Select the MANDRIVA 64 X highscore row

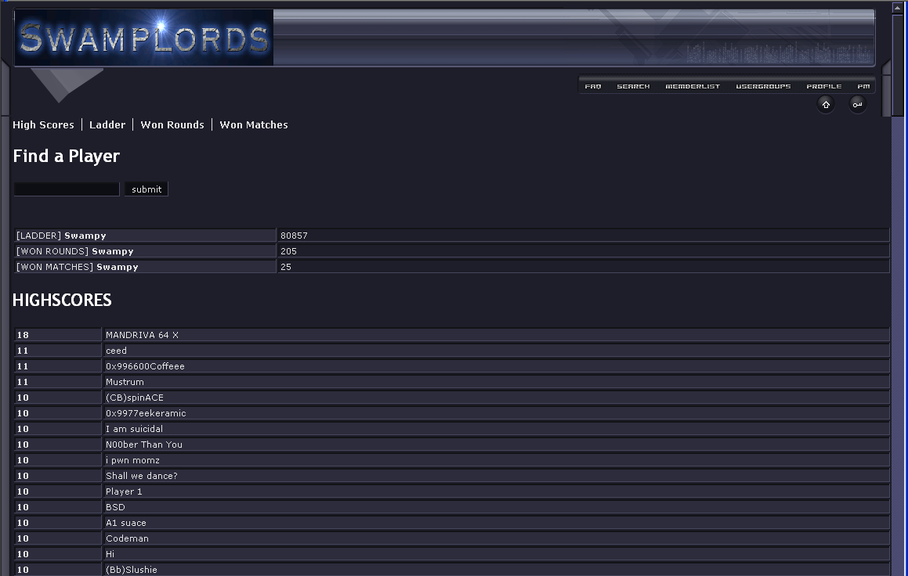pyautogui.click(x=142, y=335)
